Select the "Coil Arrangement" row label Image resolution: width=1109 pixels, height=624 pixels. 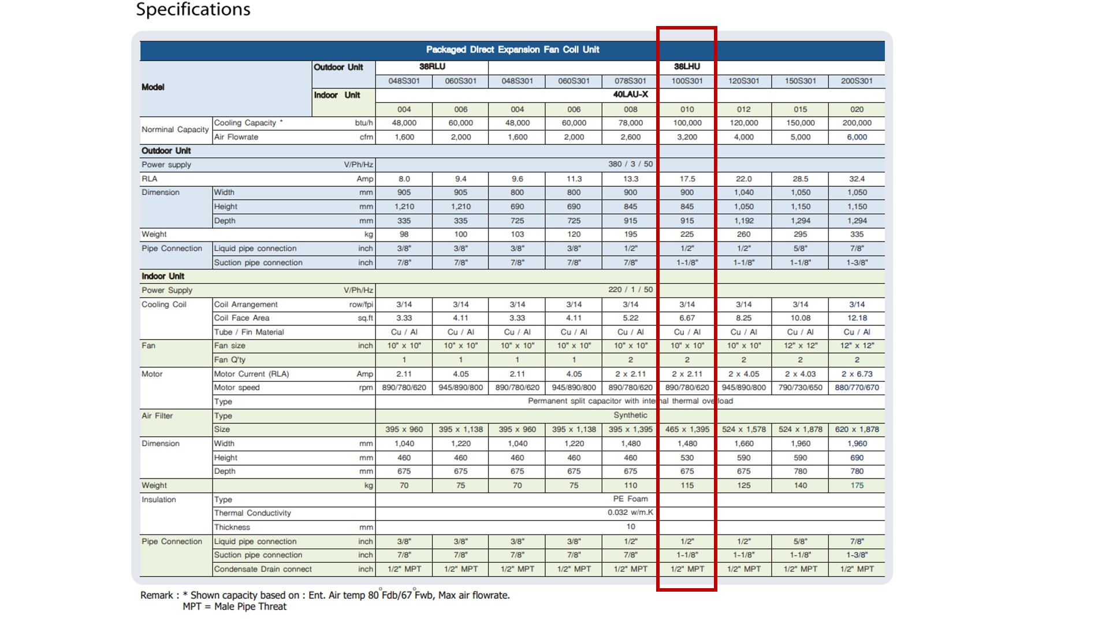(x=245, y=304)
